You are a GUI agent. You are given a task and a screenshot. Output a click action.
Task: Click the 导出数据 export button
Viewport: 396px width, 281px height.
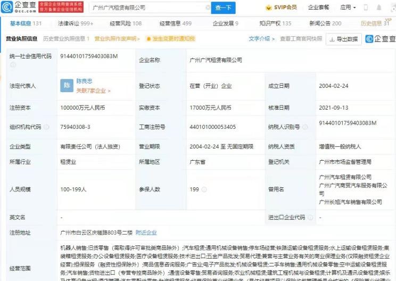click(x=344, y=39)
